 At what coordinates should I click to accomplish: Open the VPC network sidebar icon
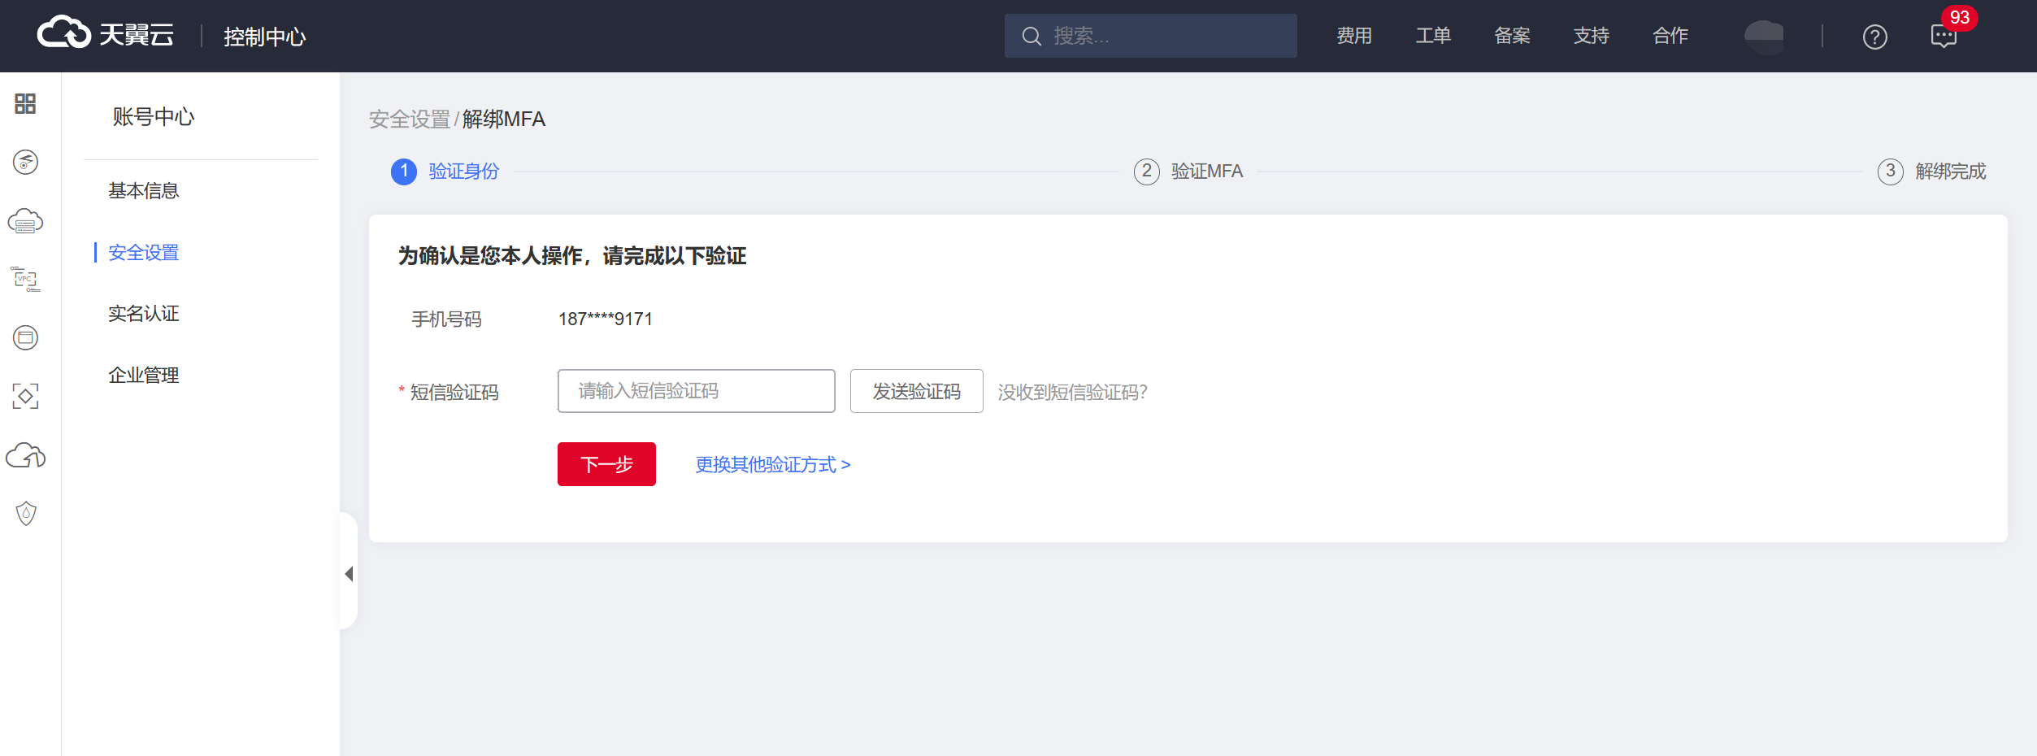[x=25, y=279]
